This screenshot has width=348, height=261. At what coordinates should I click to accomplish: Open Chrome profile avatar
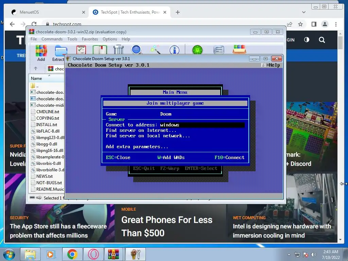325,24
